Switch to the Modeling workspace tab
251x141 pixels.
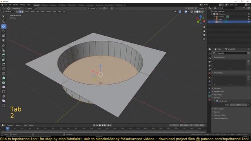44,5
